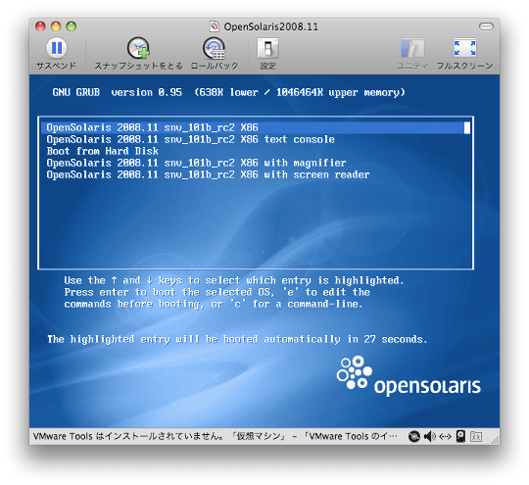Click the network adapter status icon
The image size is (529, 485).
pos(445,436)
